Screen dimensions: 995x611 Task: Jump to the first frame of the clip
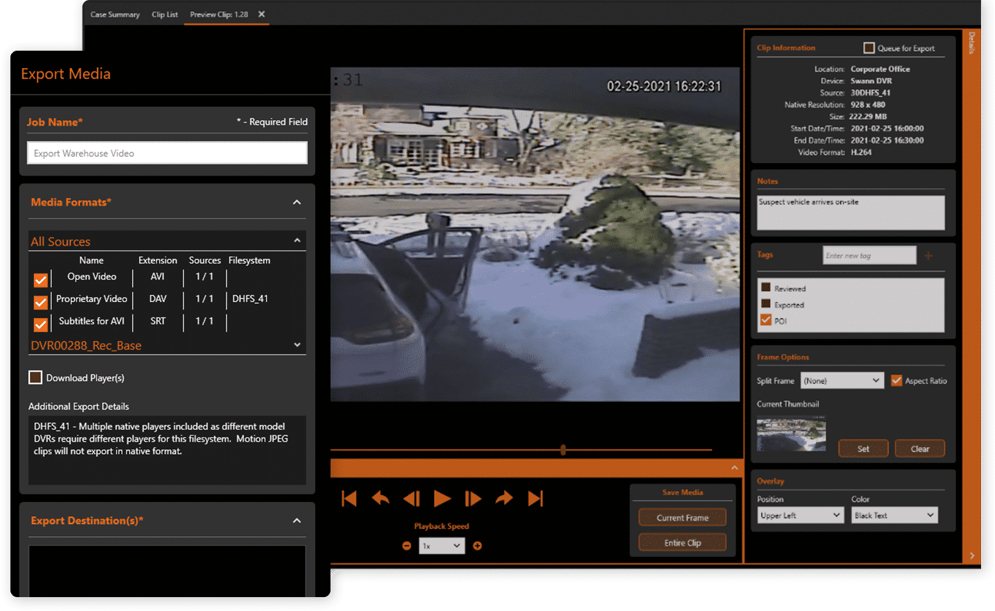click(x=349, y=498)
